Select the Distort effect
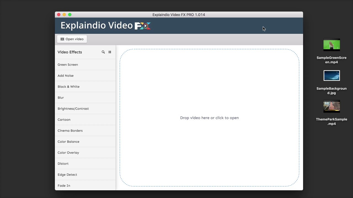This screenshot has width=353, height=198. coord(85,164)
